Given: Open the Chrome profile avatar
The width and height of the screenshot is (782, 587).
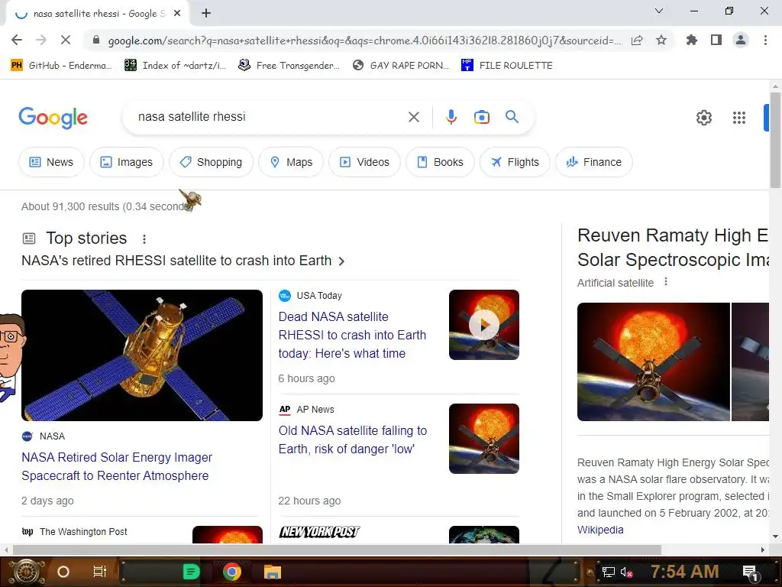Looking at the screenshot, I should (741, 40).
